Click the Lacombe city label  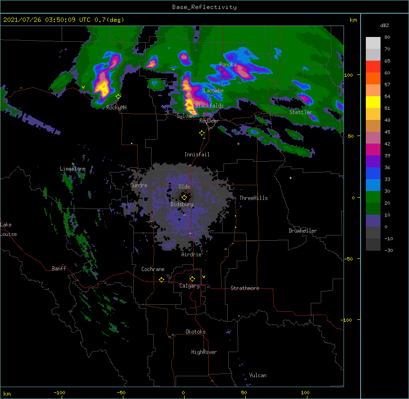(x=214, y=91)
